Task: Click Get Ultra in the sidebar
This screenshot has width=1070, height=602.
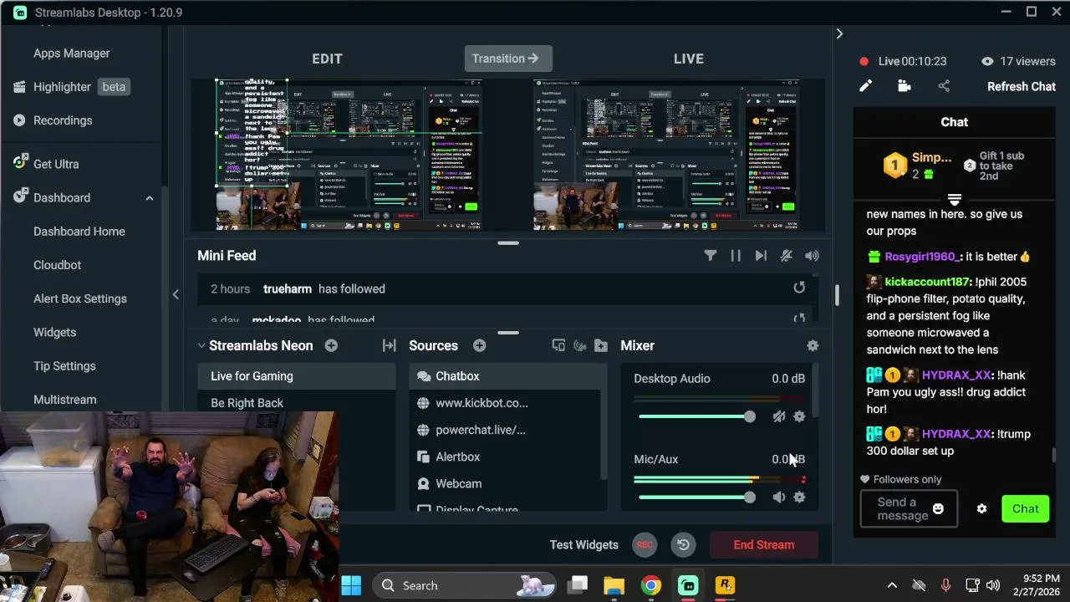Action: click(x=46, y=164)
